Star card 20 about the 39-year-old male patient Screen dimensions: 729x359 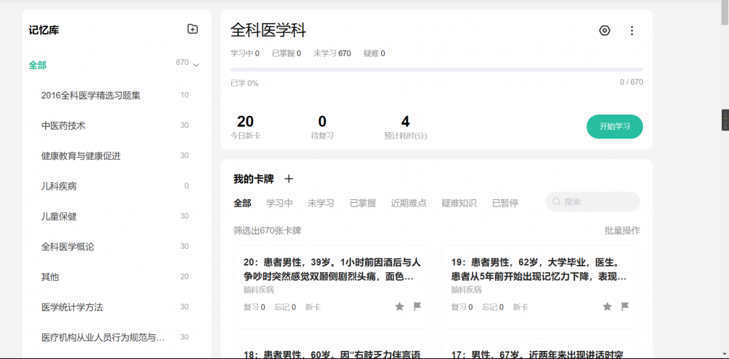coord(399,306)
